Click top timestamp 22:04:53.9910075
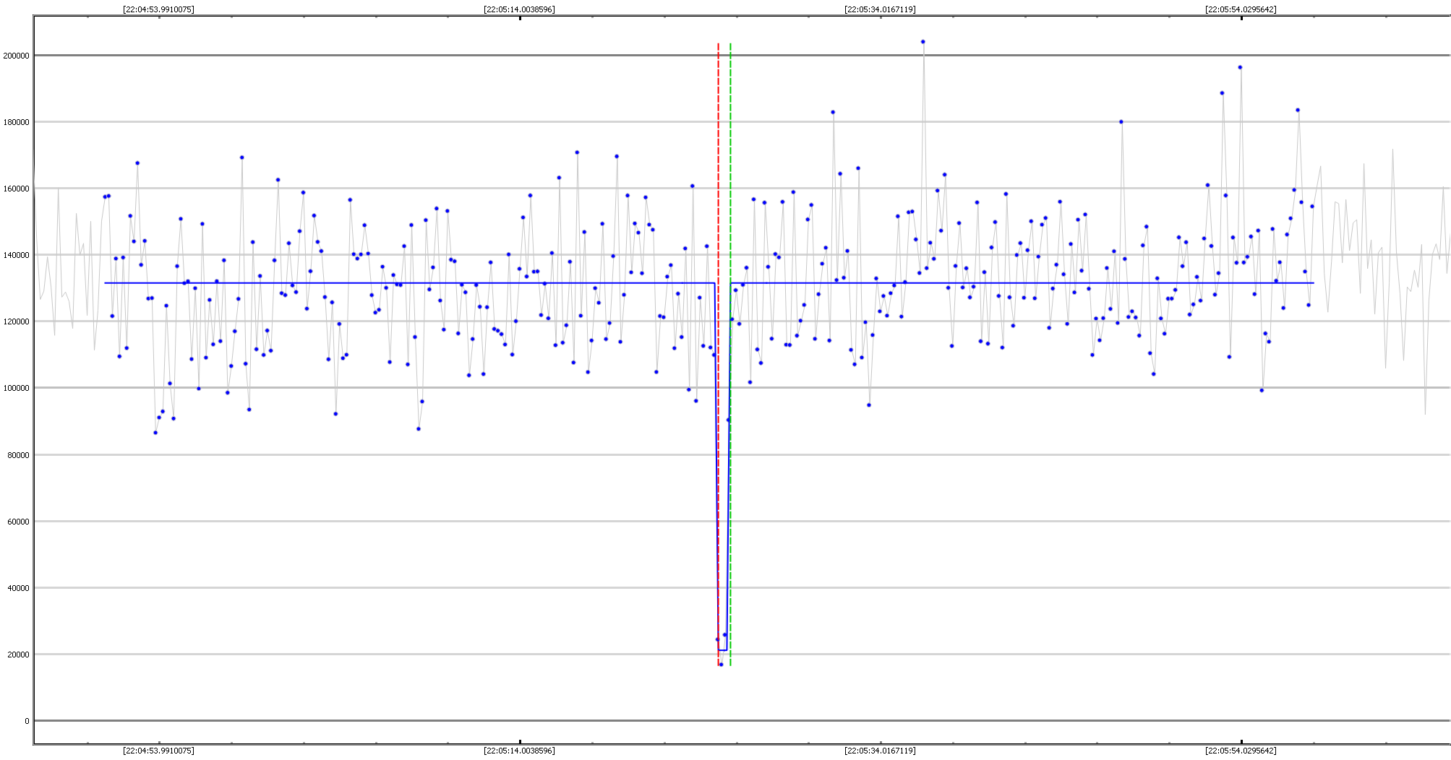 pyautogui.click(x=158, y=9)
